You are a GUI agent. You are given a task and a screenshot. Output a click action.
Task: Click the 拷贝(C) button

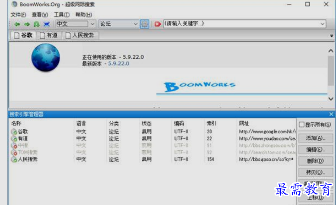[x=316, y=172]
